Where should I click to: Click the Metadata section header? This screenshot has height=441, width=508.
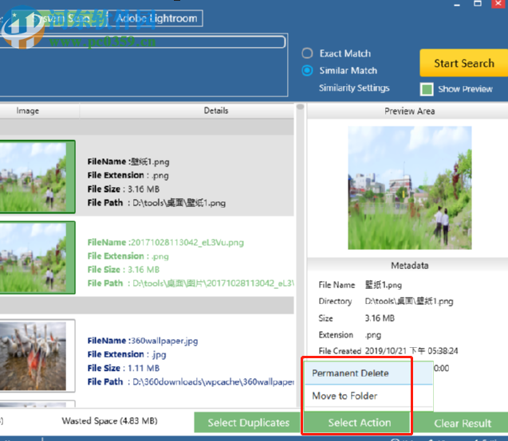[x=410, y=265]
